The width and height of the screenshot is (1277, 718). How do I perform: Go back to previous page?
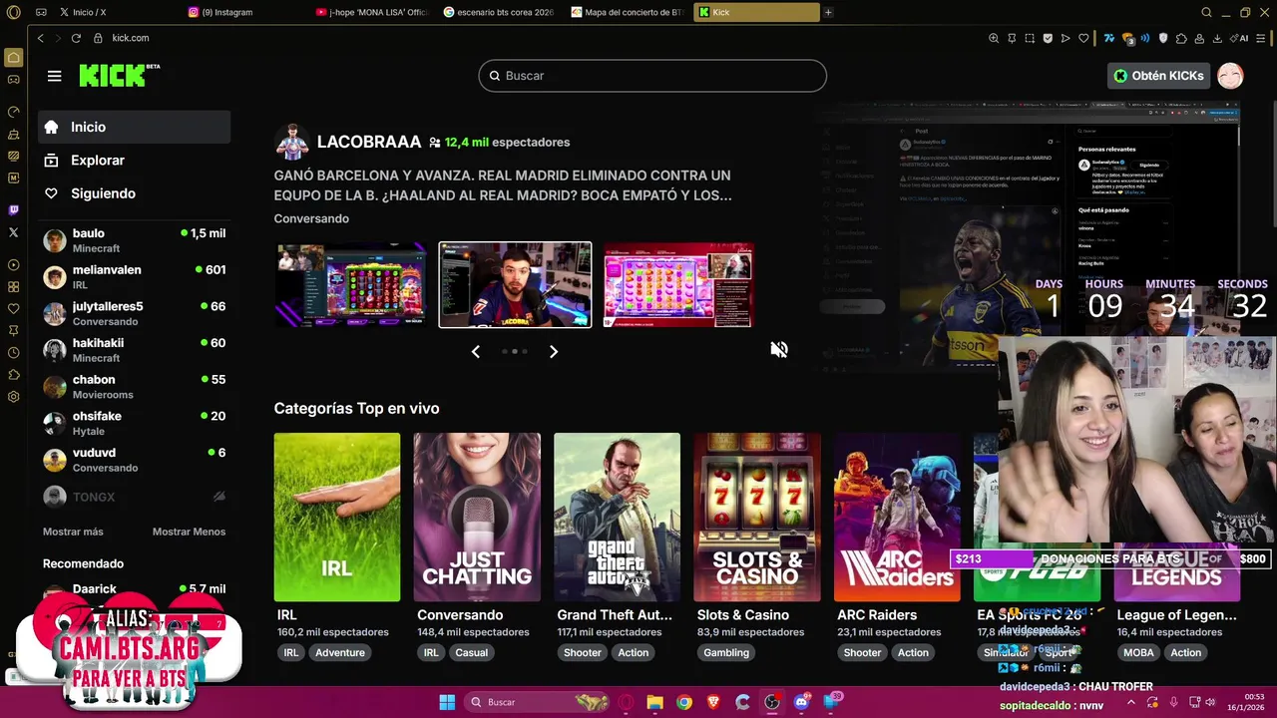click(x=40, y=38)
